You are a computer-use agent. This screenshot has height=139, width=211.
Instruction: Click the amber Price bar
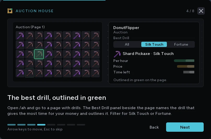tap(186, 66)
